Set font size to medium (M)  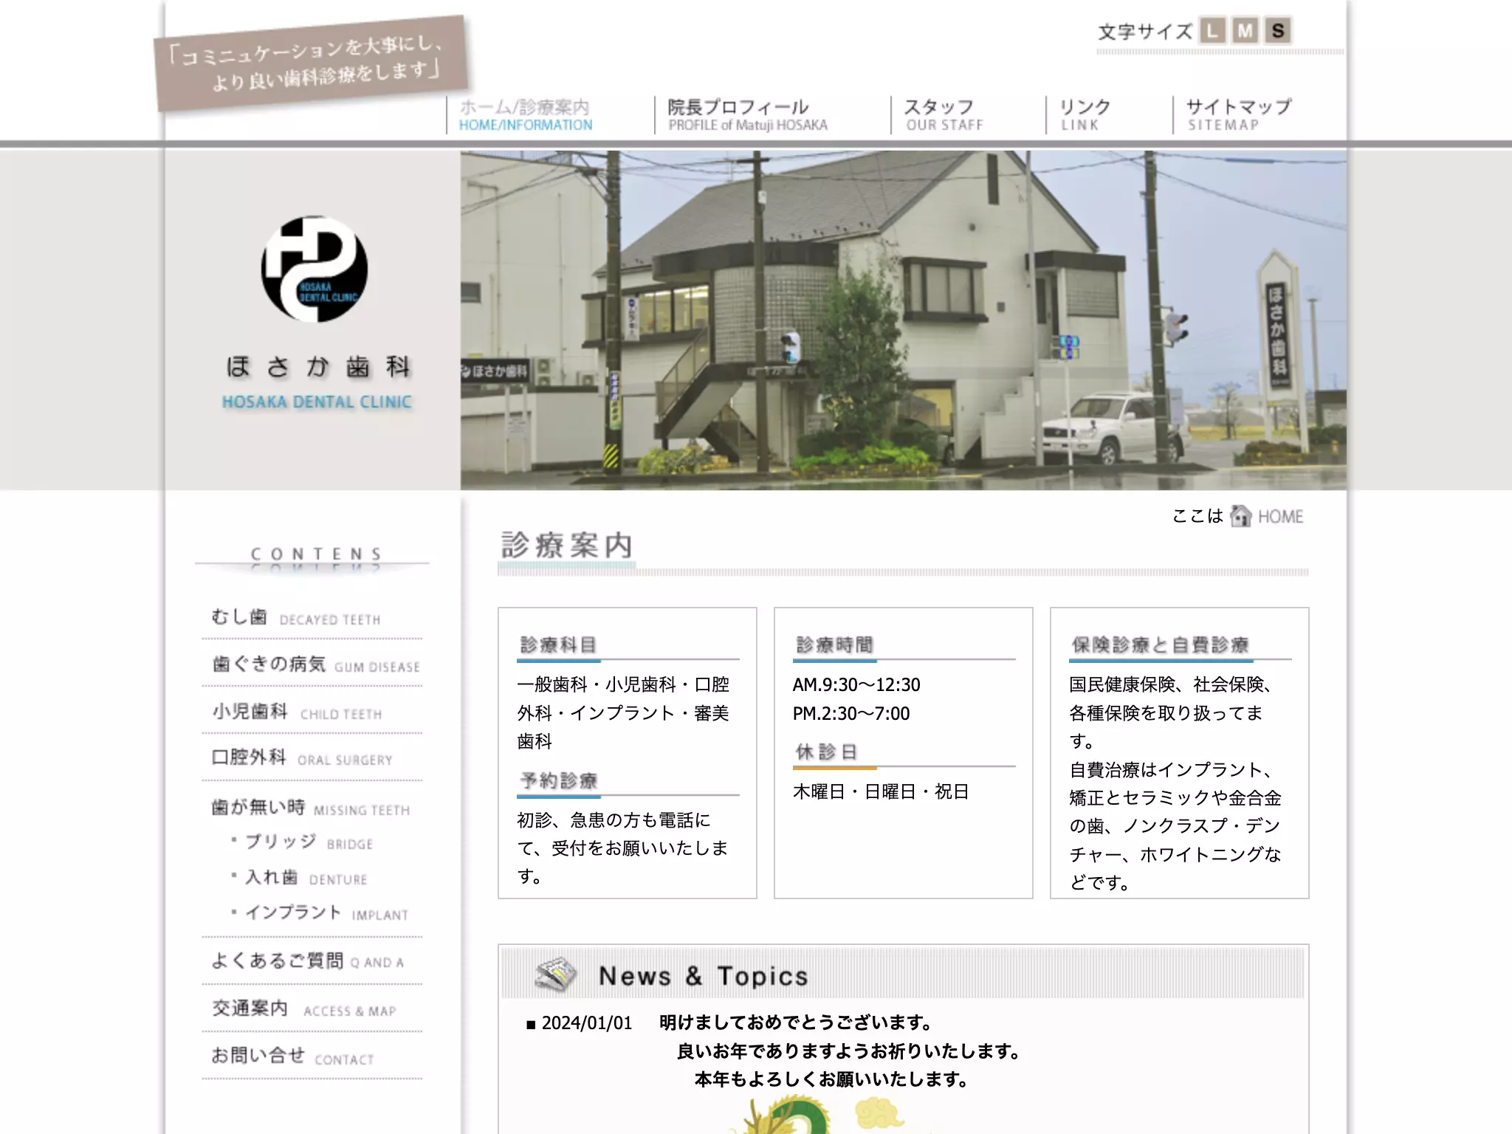(1245, 31)
